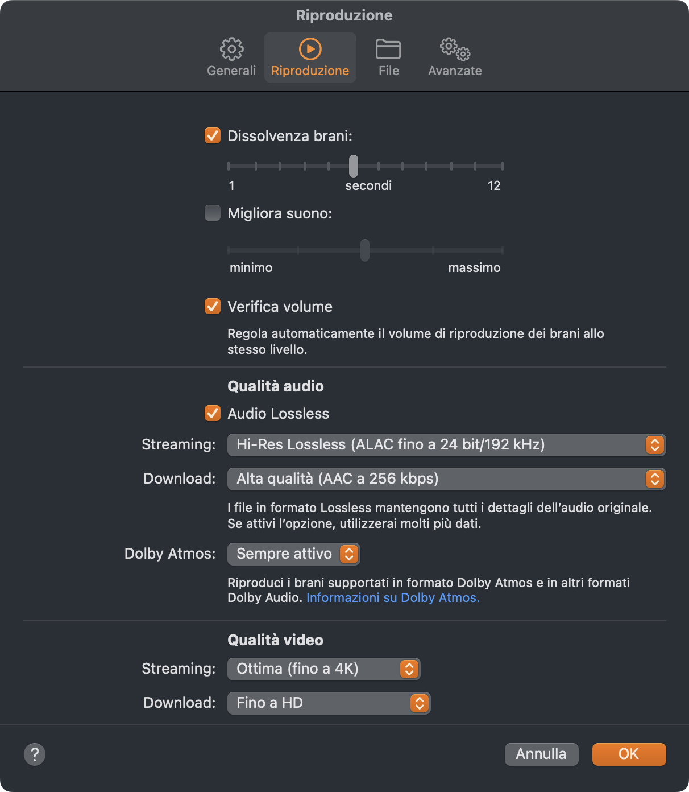
Task: Select the Riproduzione play icon
Action: click(x=310, y=49)
